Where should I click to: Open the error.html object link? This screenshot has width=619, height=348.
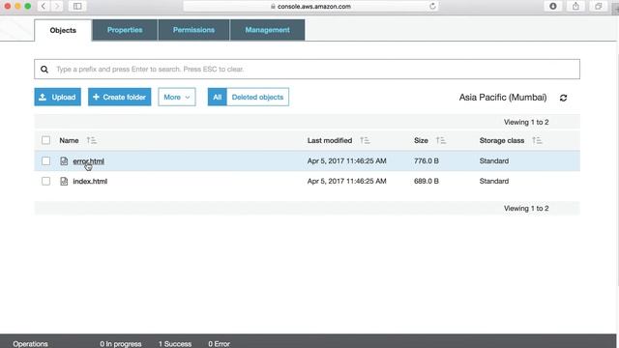click(88, 161)
